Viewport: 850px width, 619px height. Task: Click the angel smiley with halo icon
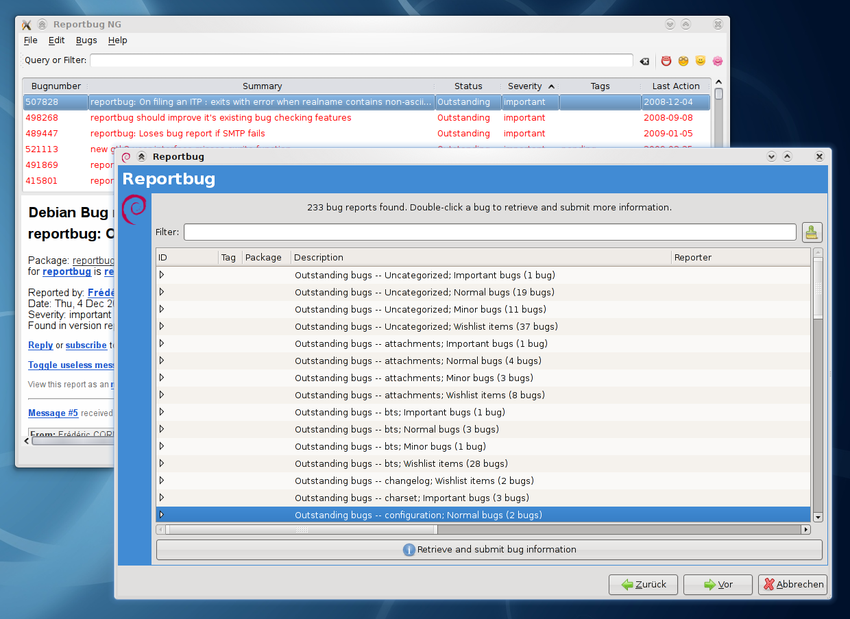(x=700, y=61)
